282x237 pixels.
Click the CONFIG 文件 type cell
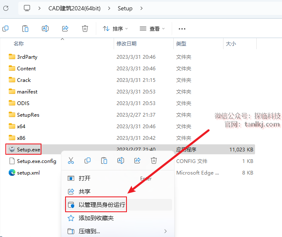tap(192, 161)
